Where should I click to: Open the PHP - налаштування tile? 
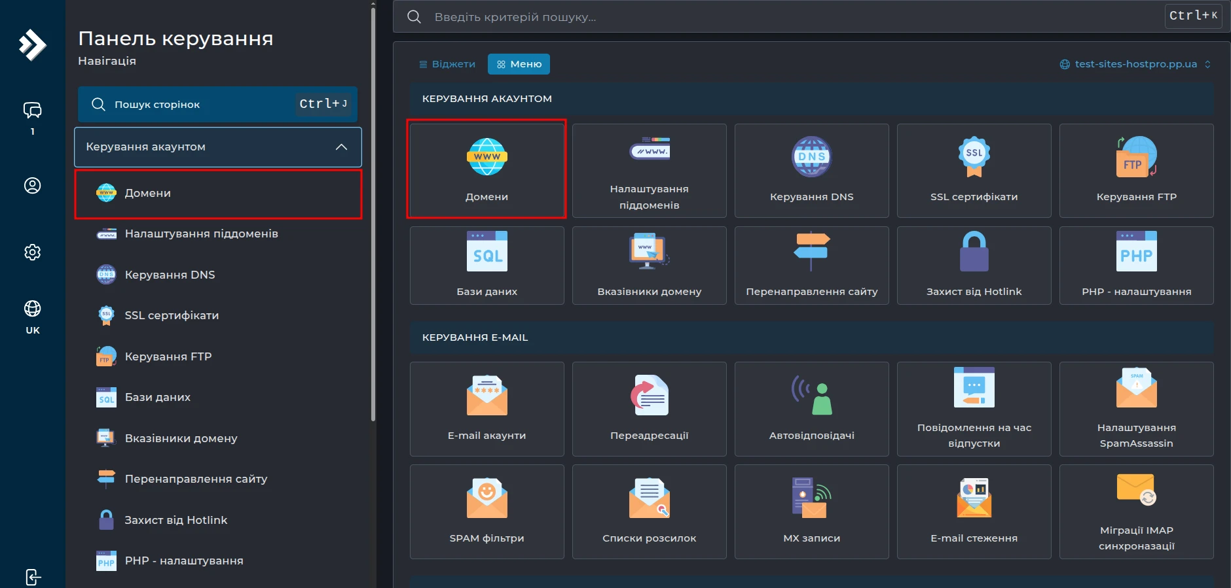click(1136, 266)
